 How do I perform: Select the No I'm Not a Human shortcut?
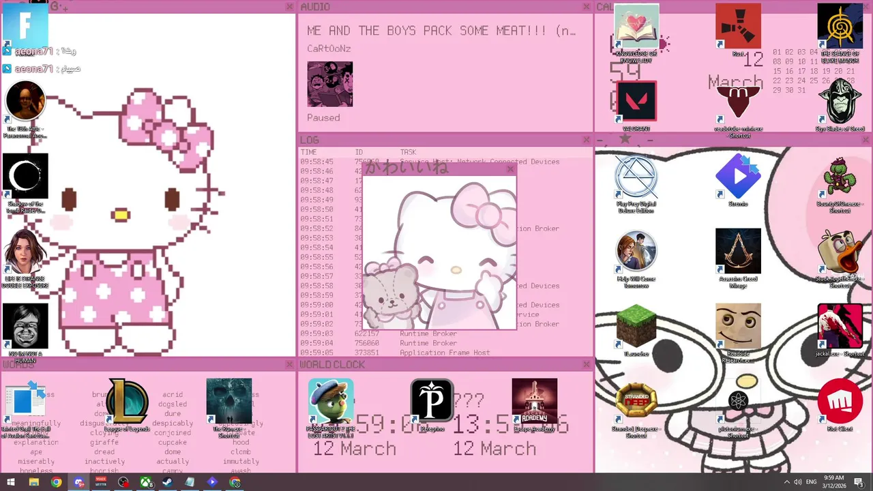25,334
